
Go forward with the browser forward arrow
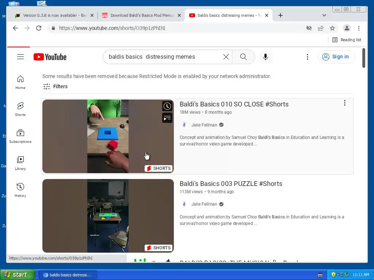tap(27, 28)
